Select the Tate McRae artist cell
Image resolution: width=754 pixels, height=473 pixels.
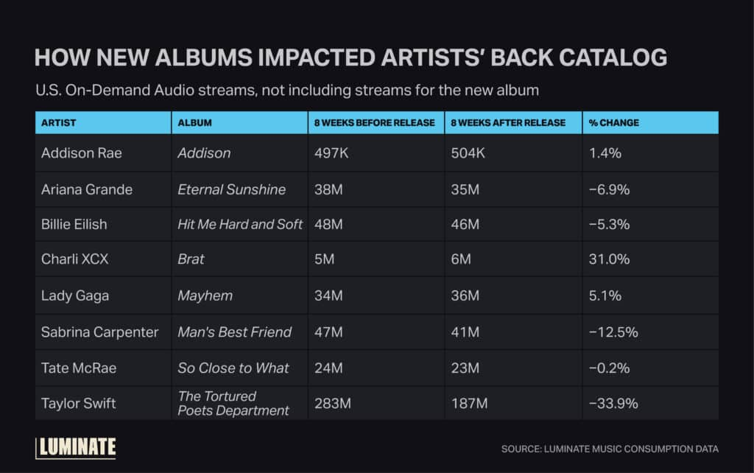click(79, 368)
